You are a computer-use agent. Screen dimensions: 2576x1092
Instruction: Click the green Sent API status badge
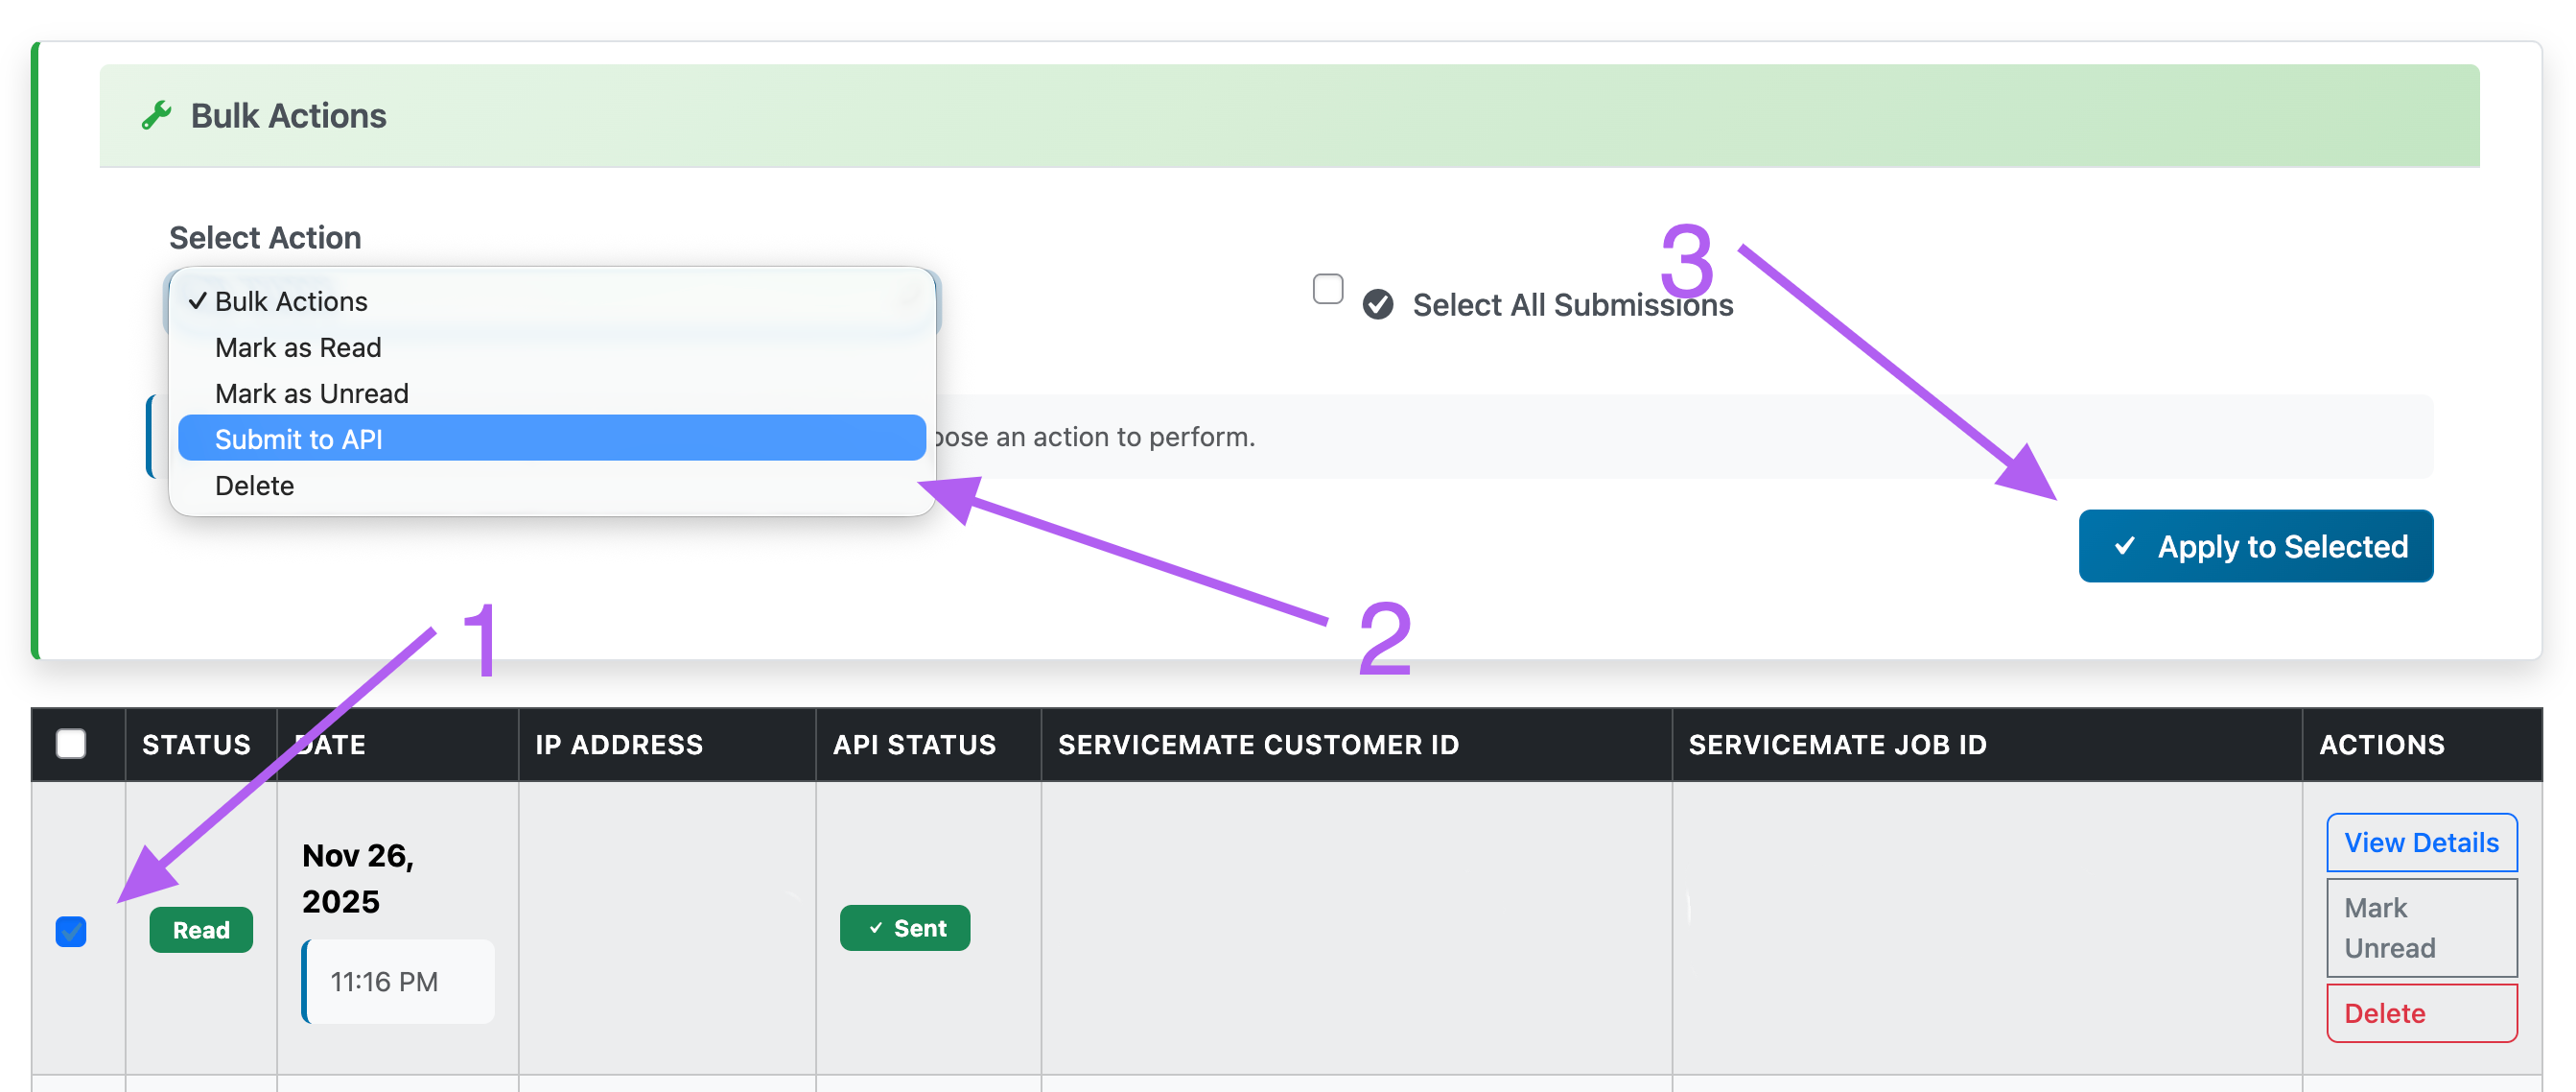904,928
